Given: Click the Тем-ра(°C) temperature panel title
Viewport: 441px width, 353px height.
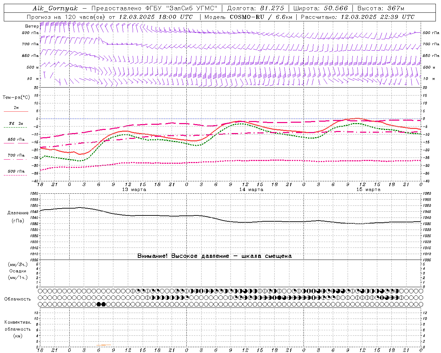Looking at the screenshot, I should click(16, 98).
